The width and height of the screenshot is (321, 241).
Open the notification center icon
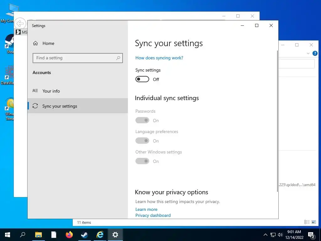point(311,235)
